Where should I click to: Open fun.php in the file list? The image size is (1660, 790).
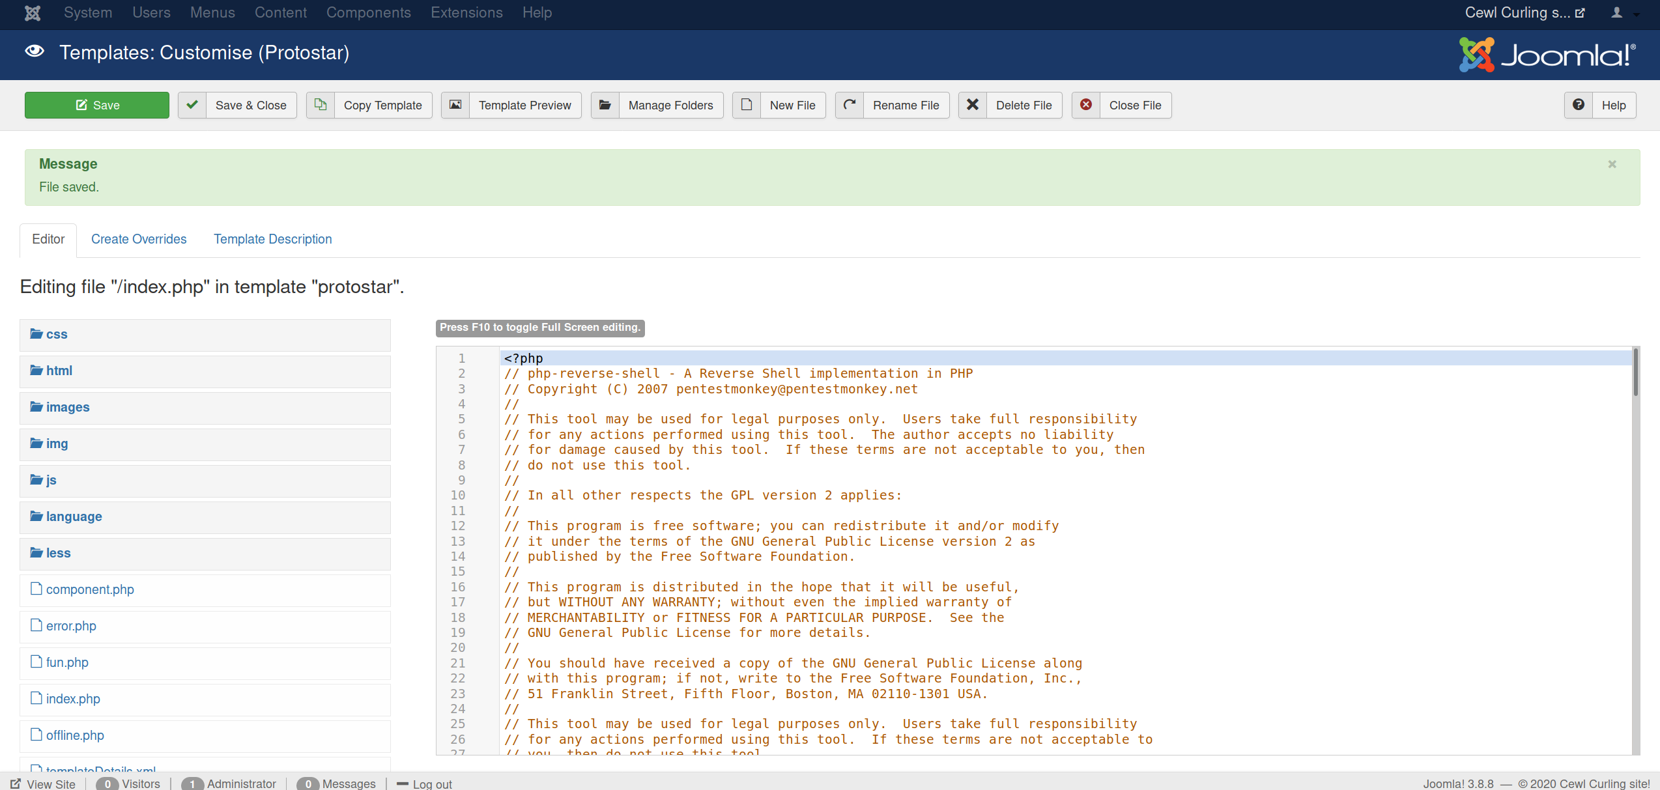[205, 663]
